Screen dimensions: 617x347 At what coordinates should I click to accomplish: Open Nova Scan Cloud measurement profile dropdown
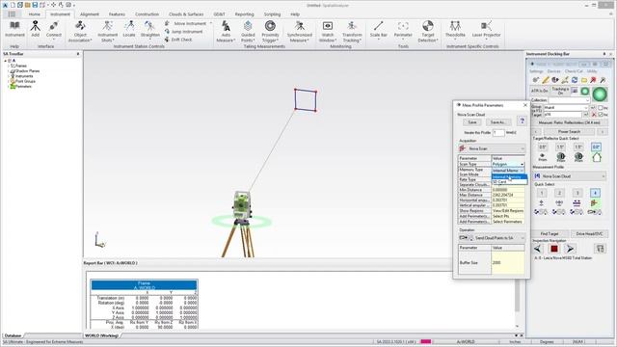click(570, 176)
